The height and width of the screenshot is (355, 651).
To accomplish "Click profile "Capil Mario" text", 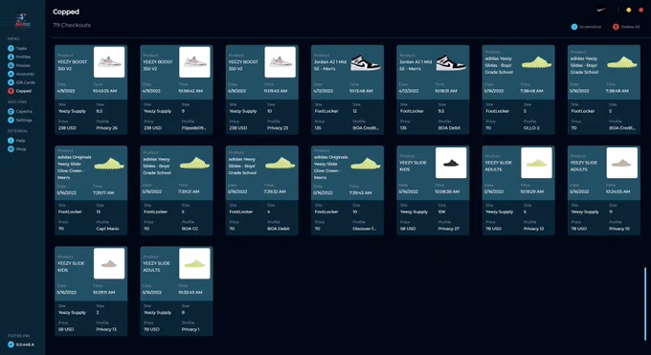I will point(107,229).
